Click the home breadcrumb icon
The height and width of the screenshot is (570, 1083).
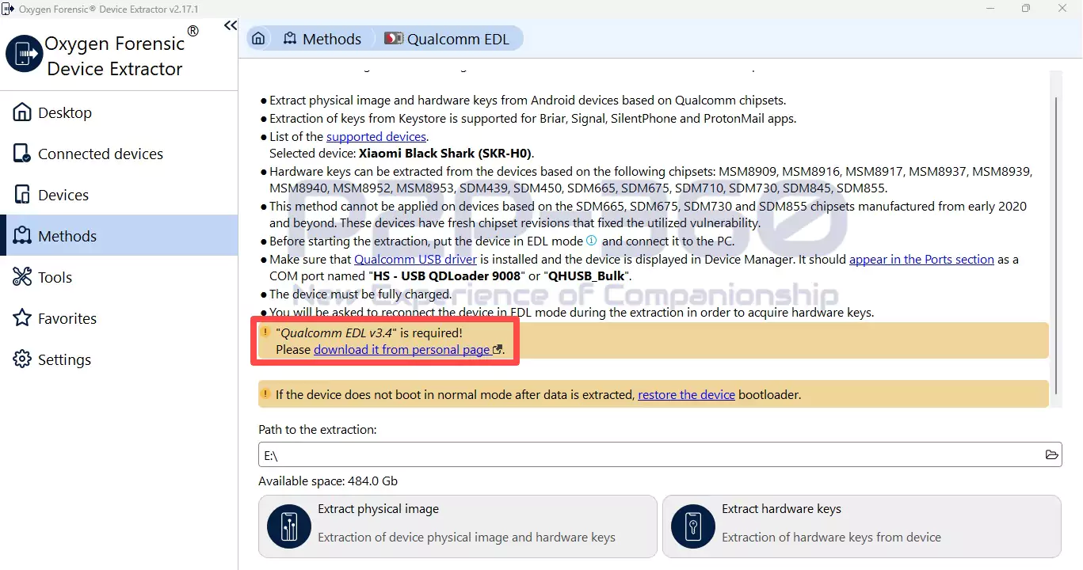coord(258,39)
